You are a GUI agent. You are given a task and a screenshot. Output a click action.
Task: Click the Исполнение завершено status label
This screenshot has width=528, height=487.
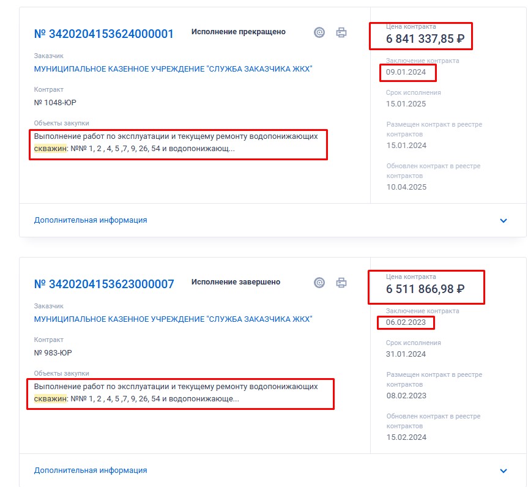(236, 282)
